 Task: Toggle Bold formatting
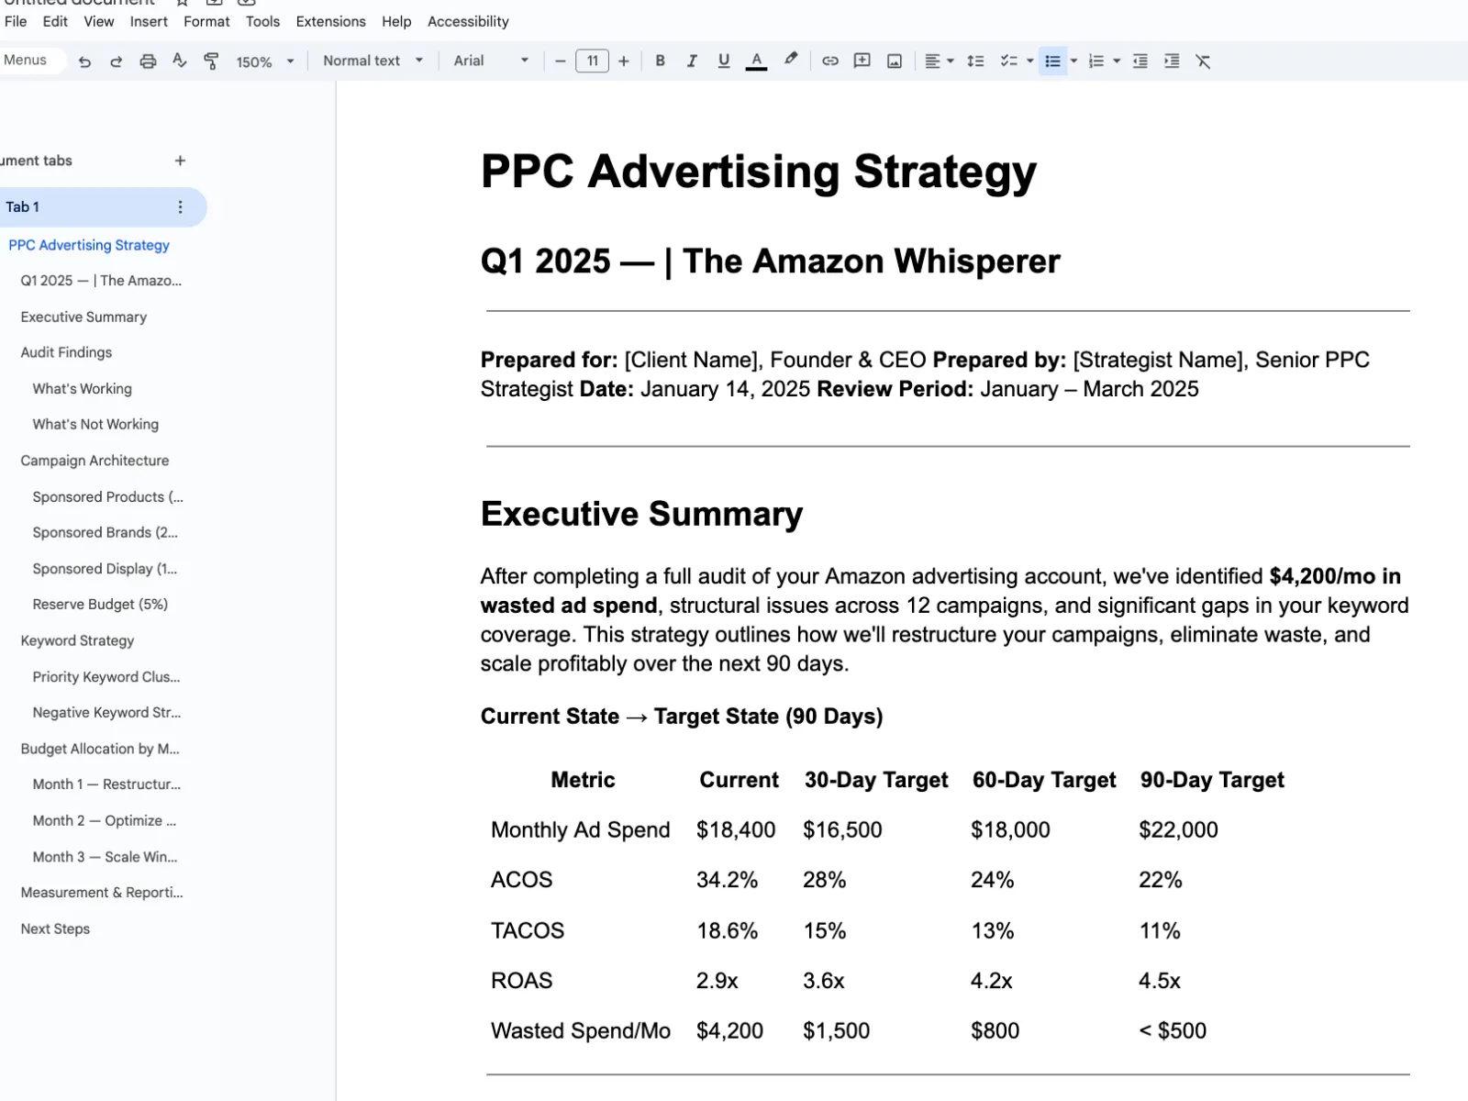[x=660, y=61]
